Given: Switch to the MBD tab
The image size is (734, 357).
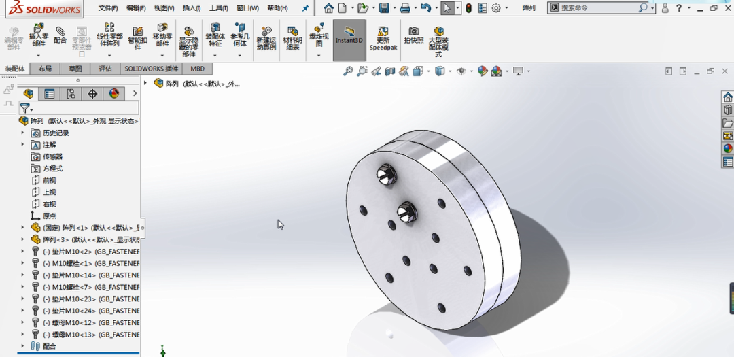Looking at the screenshot, I should coord(198,69).
